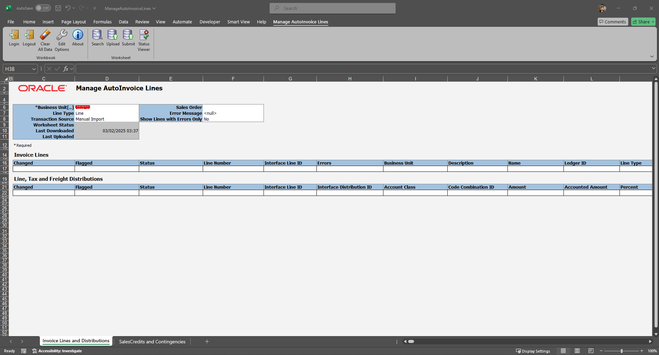Open the Developer ribbon tab

(210, 22)
